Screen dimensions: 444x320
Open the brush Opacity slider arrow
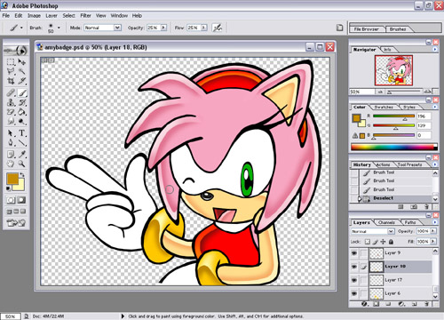[163, 28]
